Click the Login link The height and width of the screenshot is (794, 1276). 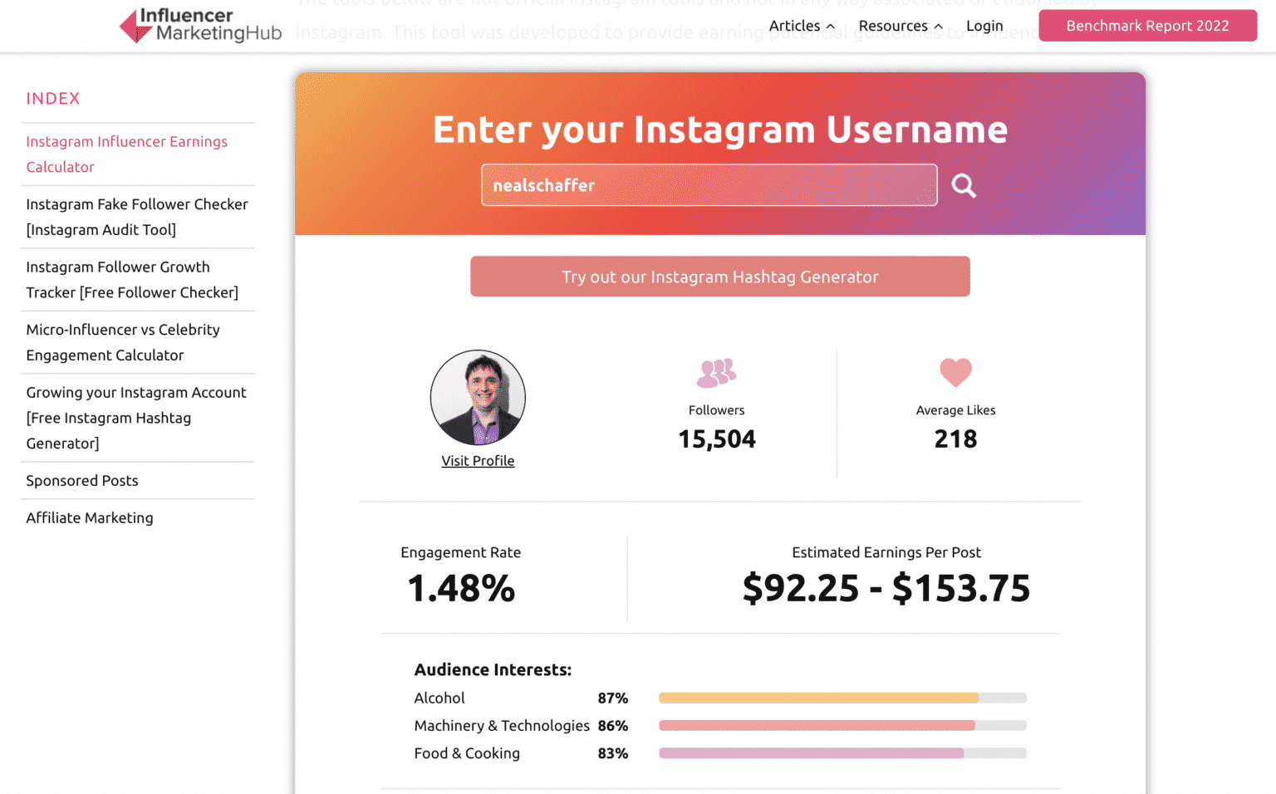pyautogui.click(x=984, y=26)
